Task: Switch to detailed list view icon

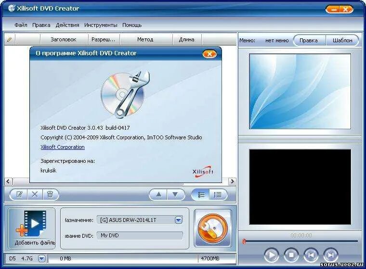Action: [201, 195]
